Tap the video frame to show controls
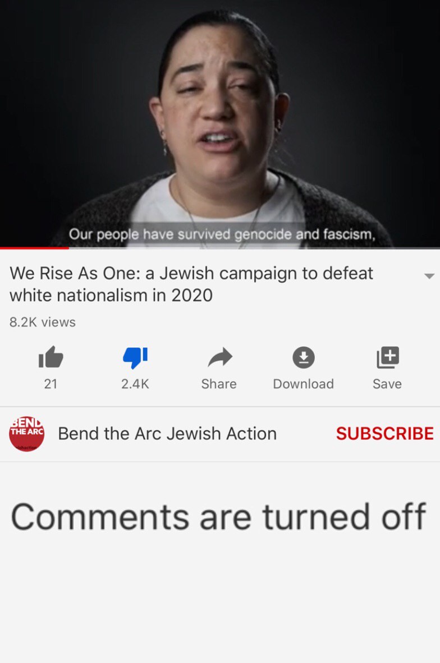This screenshot has width=440, height=663. click(220, 123)
